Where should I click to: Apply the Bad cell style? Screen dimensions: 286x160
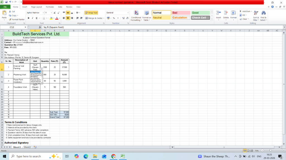[x=181, y=13]
